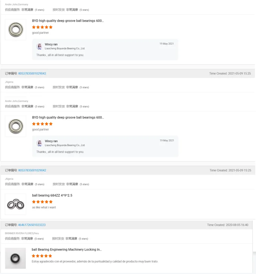Open the black Engineering Machinery bearing thumbnail
The height and width of the screenshot is (274, 256).
(16, 258)
